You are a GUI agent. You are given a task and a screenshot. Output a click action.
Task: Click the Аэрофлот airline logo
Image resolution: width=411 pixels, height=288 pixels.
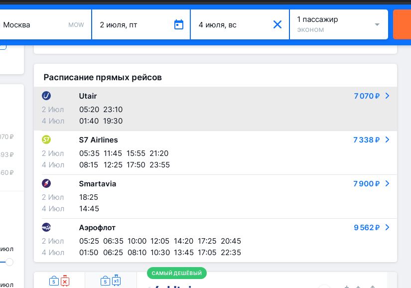click(x=46, y=227)
